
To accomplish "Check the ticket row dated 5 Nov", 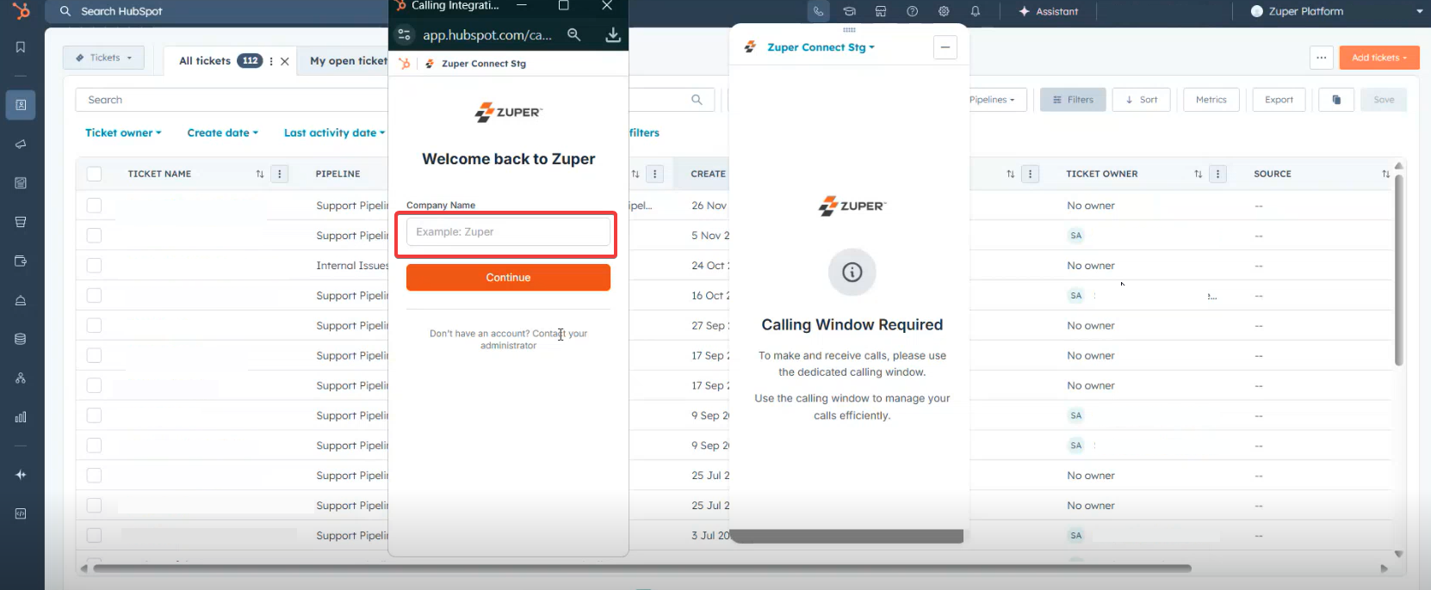I will (95, 236).
